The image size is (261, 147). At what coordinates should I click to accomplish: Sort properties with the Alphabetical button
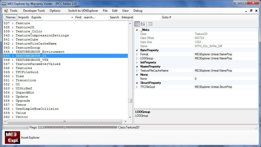point(143,24)
